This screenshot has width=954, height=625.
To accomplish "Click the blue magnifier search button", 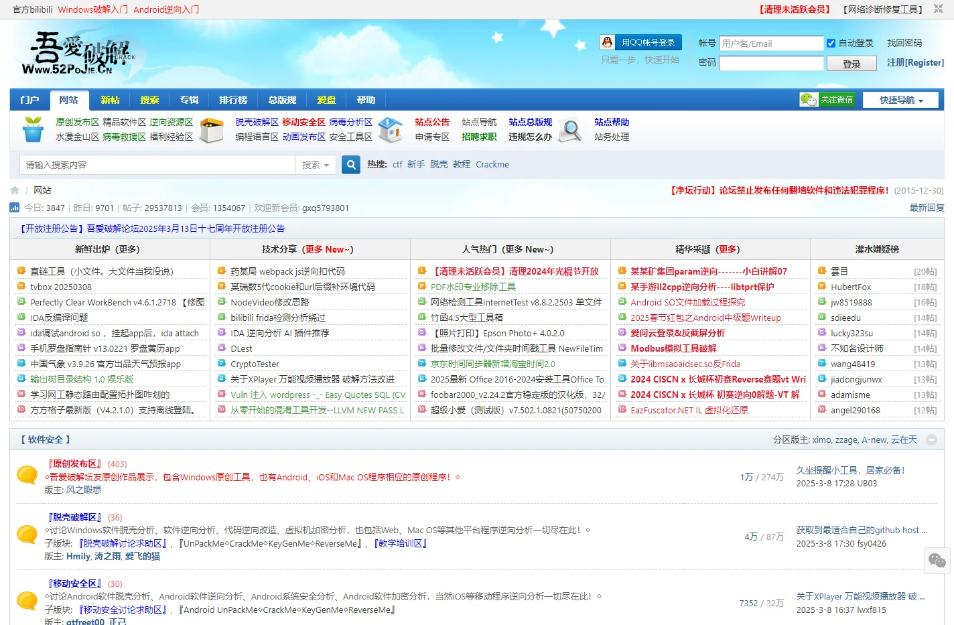I will click(351, 165).
